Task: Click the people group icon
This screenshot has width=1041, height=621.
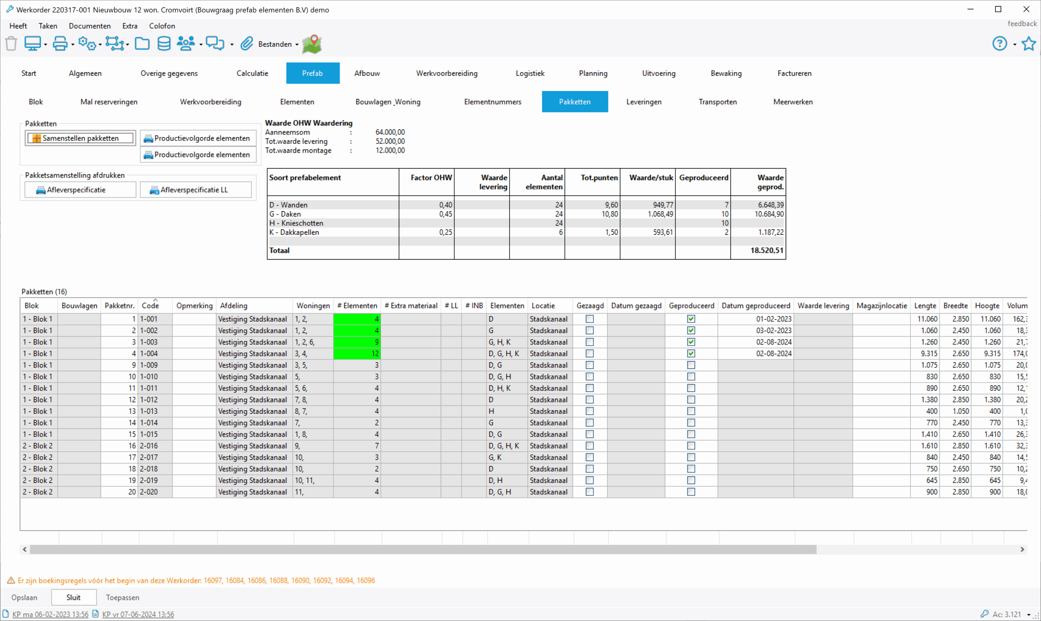Action: 185,43
